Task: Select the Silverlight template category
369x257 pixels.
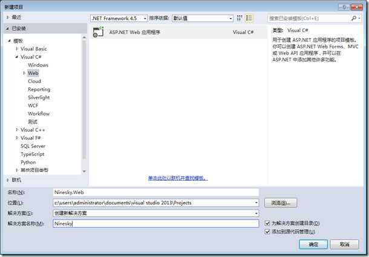Action: pyautogui.click(x=39, y=98)
